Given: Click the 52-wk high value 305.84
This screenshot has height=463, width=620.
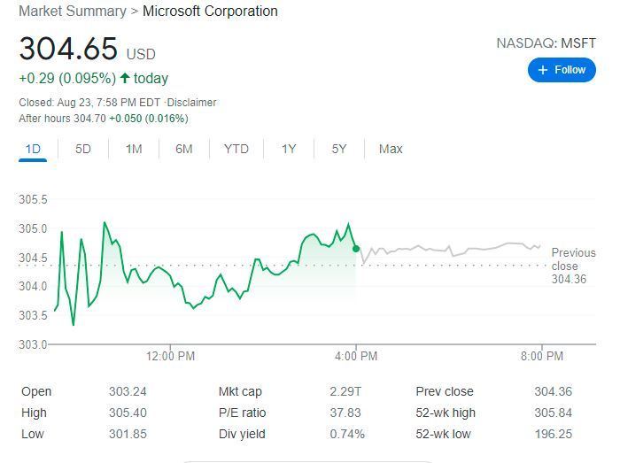Looking at the screenshot, I should click(553, 413).
